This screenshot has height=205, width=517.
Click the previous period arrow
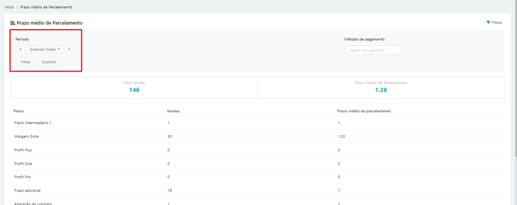[20, 49]
